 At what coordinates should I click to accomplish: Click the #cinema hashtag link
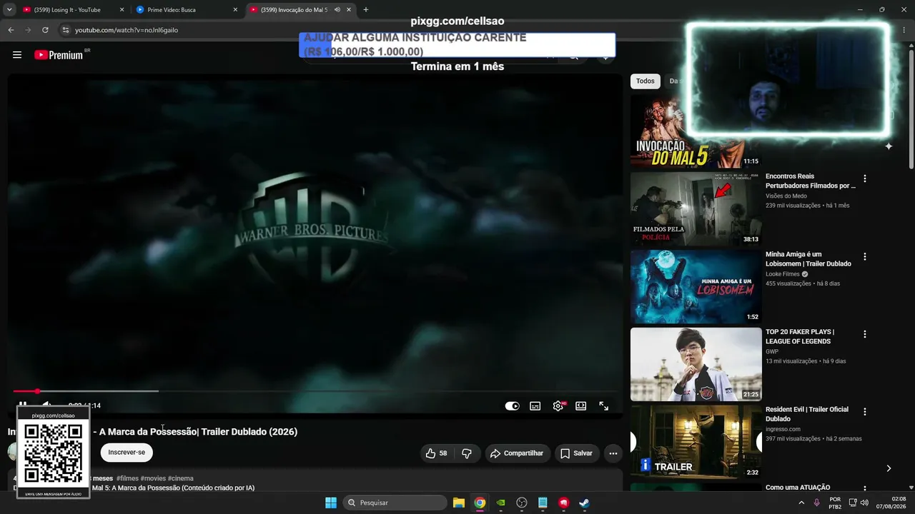[x=181, y=478]
